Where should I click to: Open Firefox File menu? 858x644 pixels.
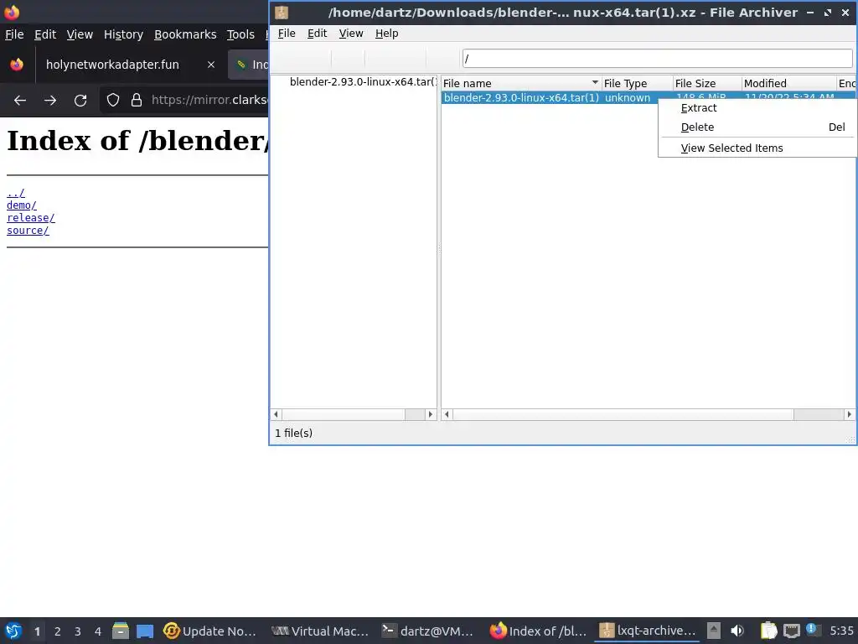14,34
